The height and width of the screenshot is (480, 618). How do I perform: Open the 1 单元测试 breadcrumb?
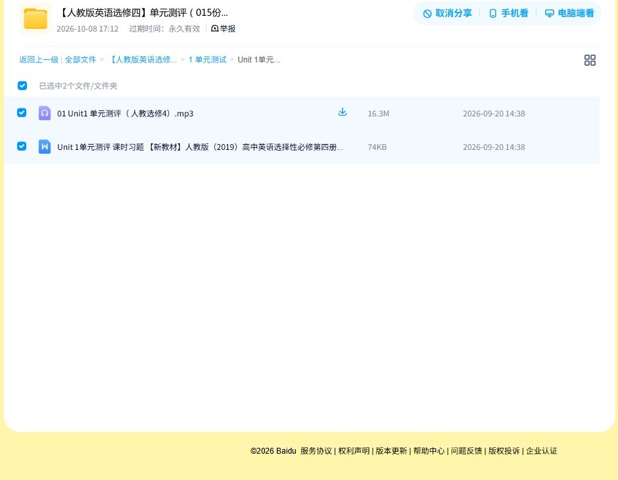207,60
